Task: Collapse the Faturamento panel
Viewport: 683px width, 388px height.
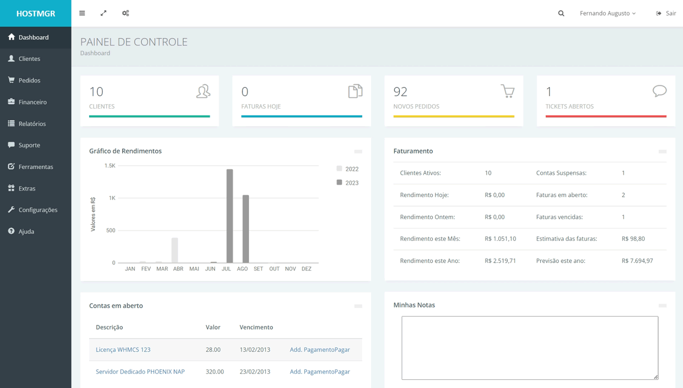Action: click(662, 152)
